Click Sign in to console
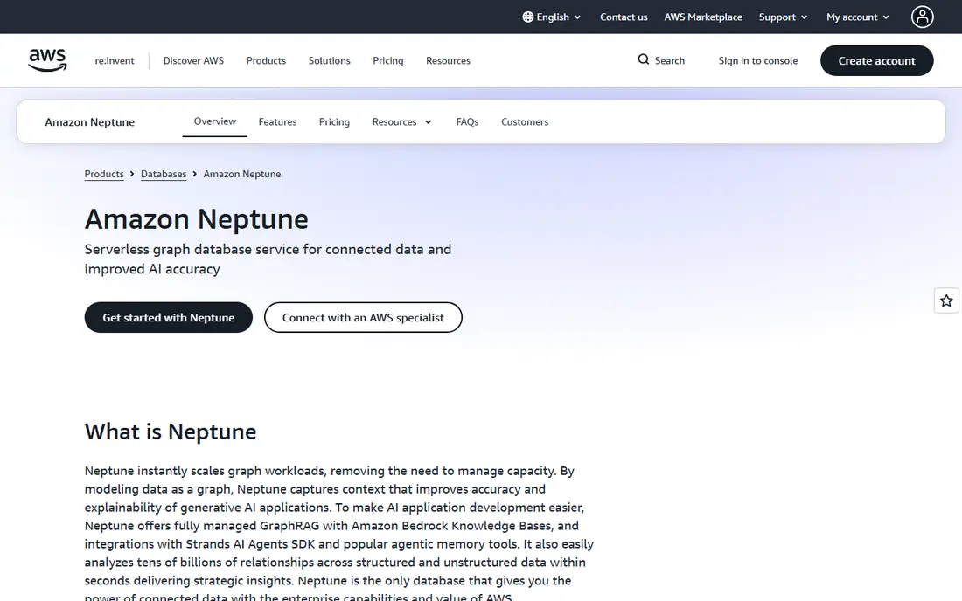Screen dimensions: 962x601 click(x=757, y=60)
